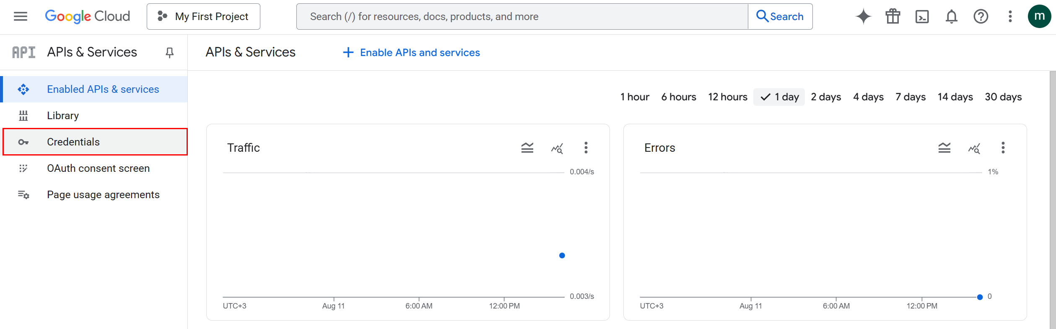The image size is (1056, 329).
Task: Open the notifications bell
Action: pyautogui.click(x=952, y=16)
